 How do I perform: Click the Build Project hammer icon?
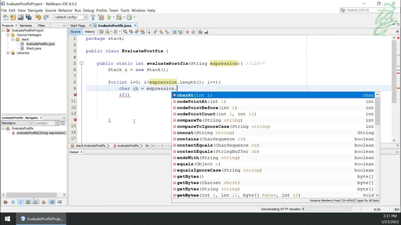coord(93,17)
